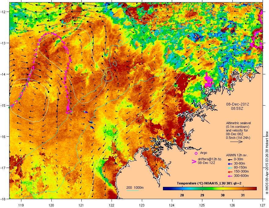Click the '124' longitude axis label

pos(172,205)
